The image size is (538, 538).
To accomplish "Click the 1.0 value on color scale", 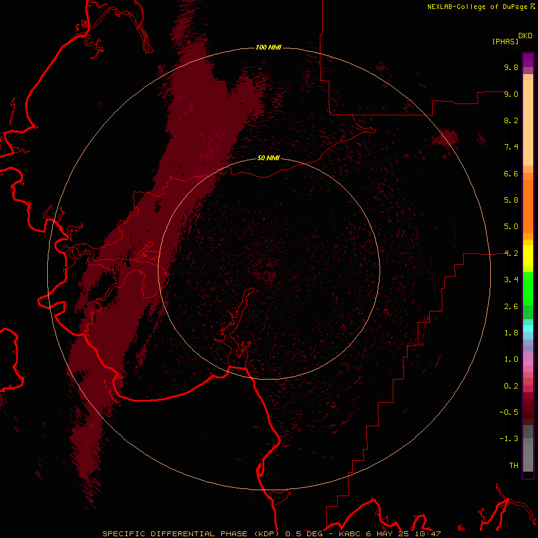I will point(511,359).
